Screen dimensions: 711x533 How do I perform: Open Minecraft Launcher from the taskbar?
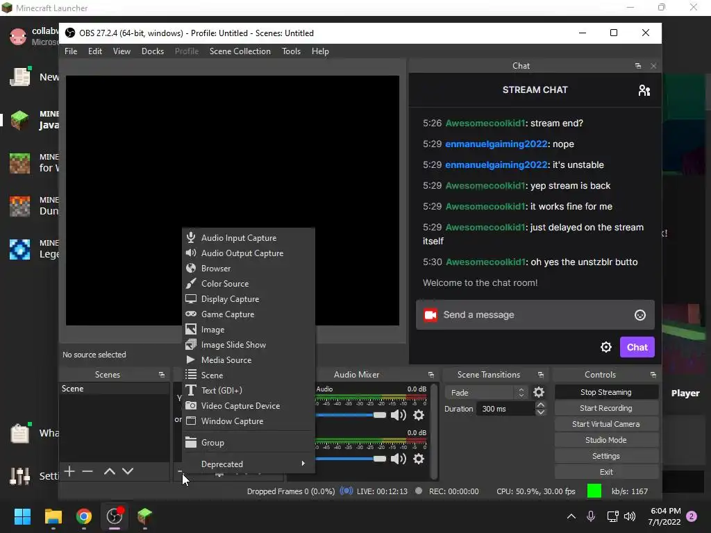[x=145, y=516]
